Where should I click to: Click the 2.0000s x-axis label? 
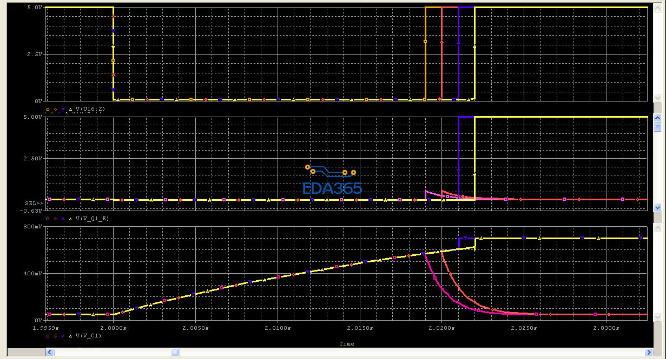click(114, 328)
